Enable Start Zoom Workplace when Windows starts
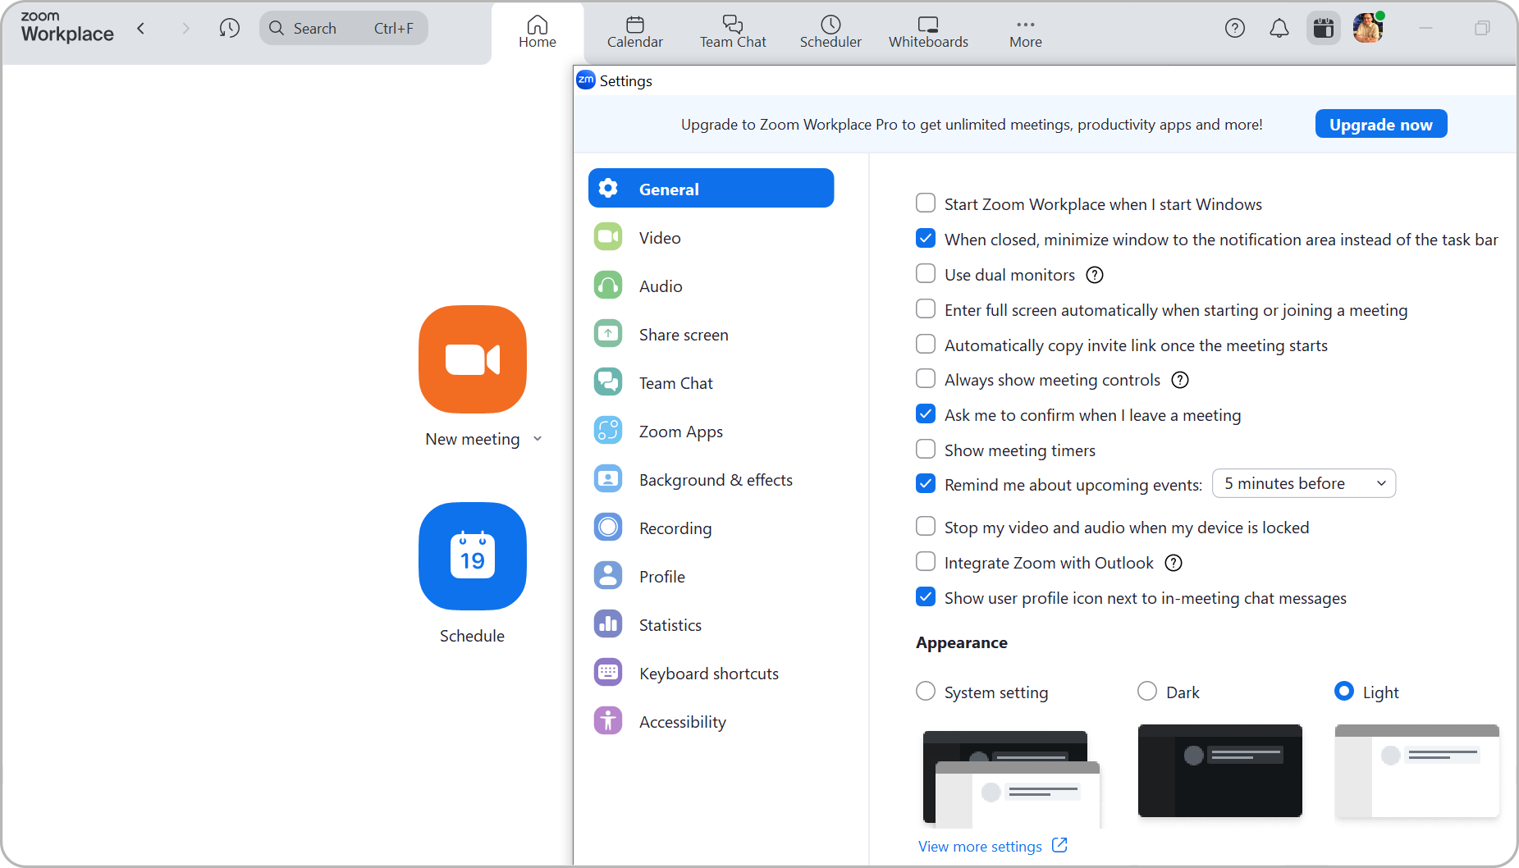The height and width of the screenshot is (868, 1519). point(925,202)
